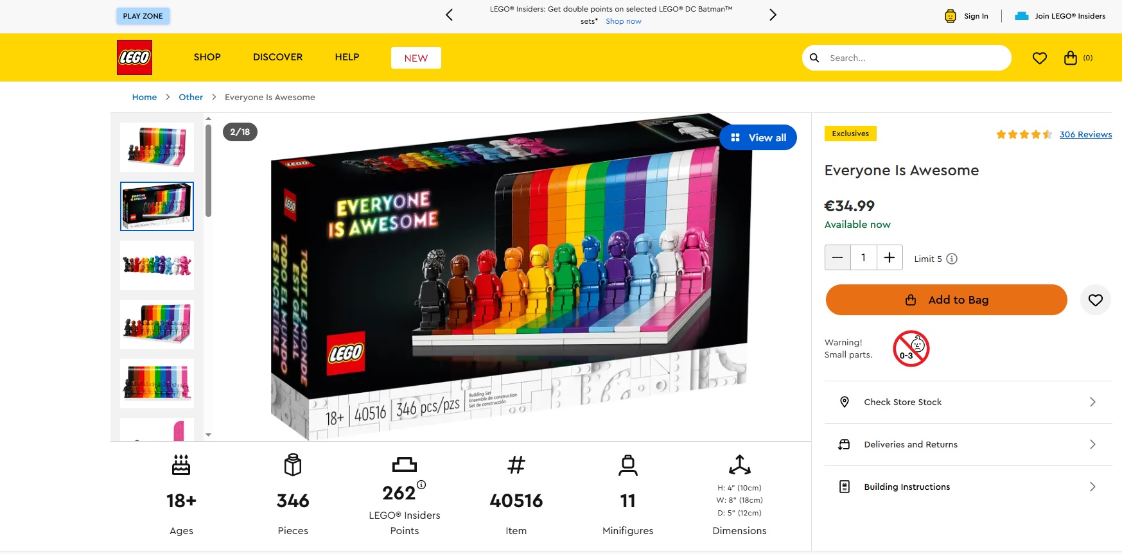Click the Limit 5 info icon
1122x554 pixels.
952,259
